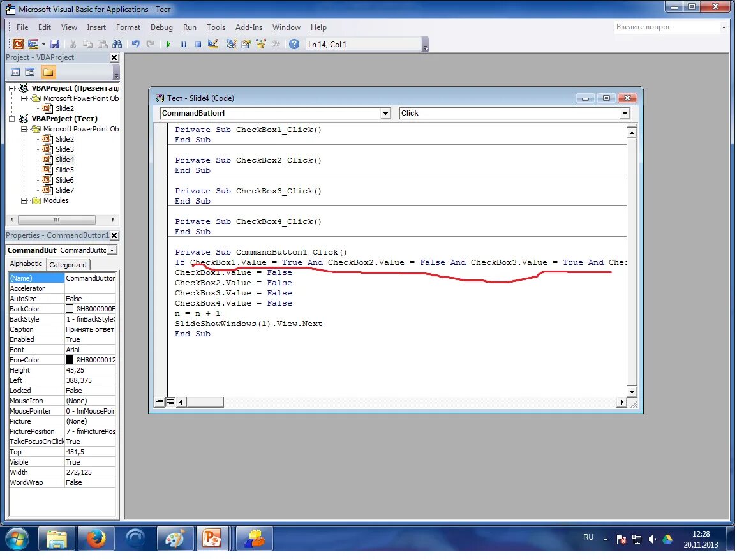Open the Insert menu
This screenshot has height=559, width=737.
[x=96, y=27]
